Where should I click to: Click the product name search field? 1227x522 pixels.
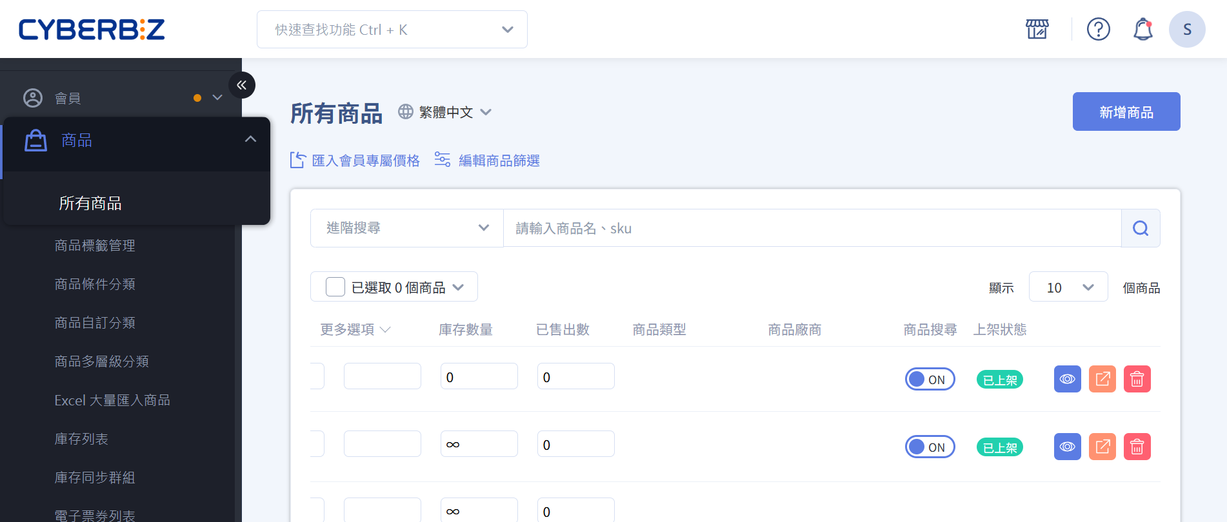coord(812,228)
